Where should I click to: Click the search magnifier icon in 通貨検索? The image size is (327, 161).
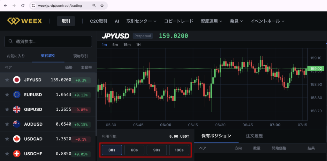[11, 42]
